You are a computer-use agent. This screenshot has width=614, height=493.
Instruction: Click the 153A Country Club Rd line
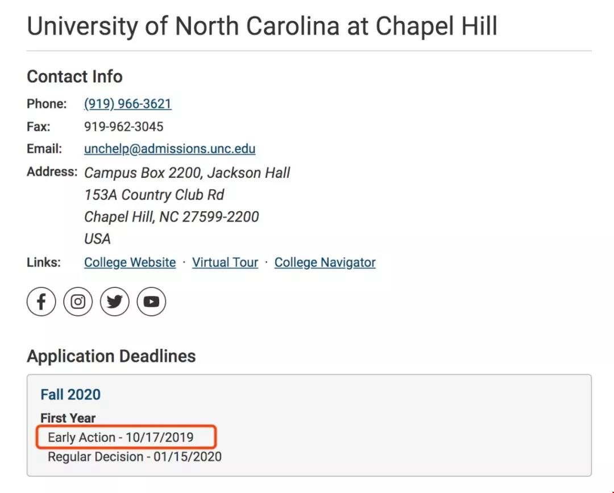coord(153,195)
